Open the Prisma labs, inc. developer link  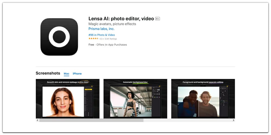tap(101, 29)
